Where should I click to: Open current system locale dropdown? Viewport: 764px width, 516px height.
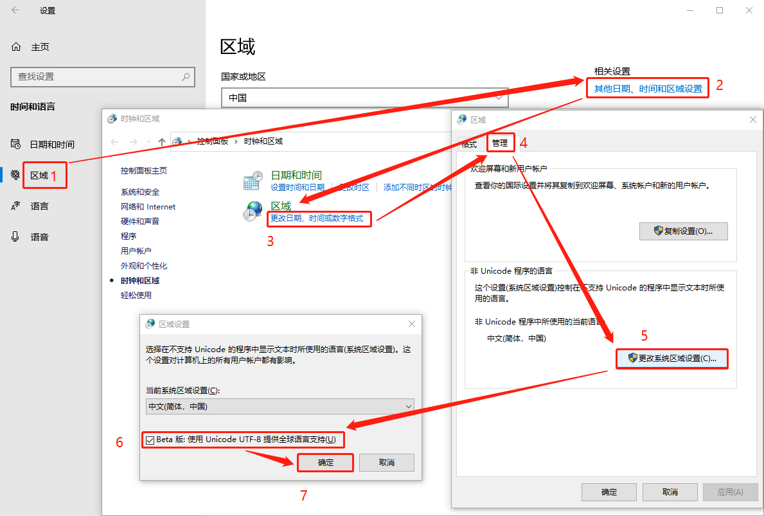pos(280,406)
